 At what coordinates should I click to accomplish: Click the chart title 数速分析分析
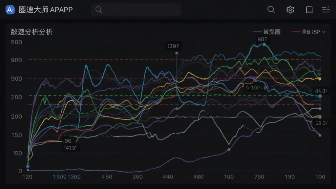(32, 32)
